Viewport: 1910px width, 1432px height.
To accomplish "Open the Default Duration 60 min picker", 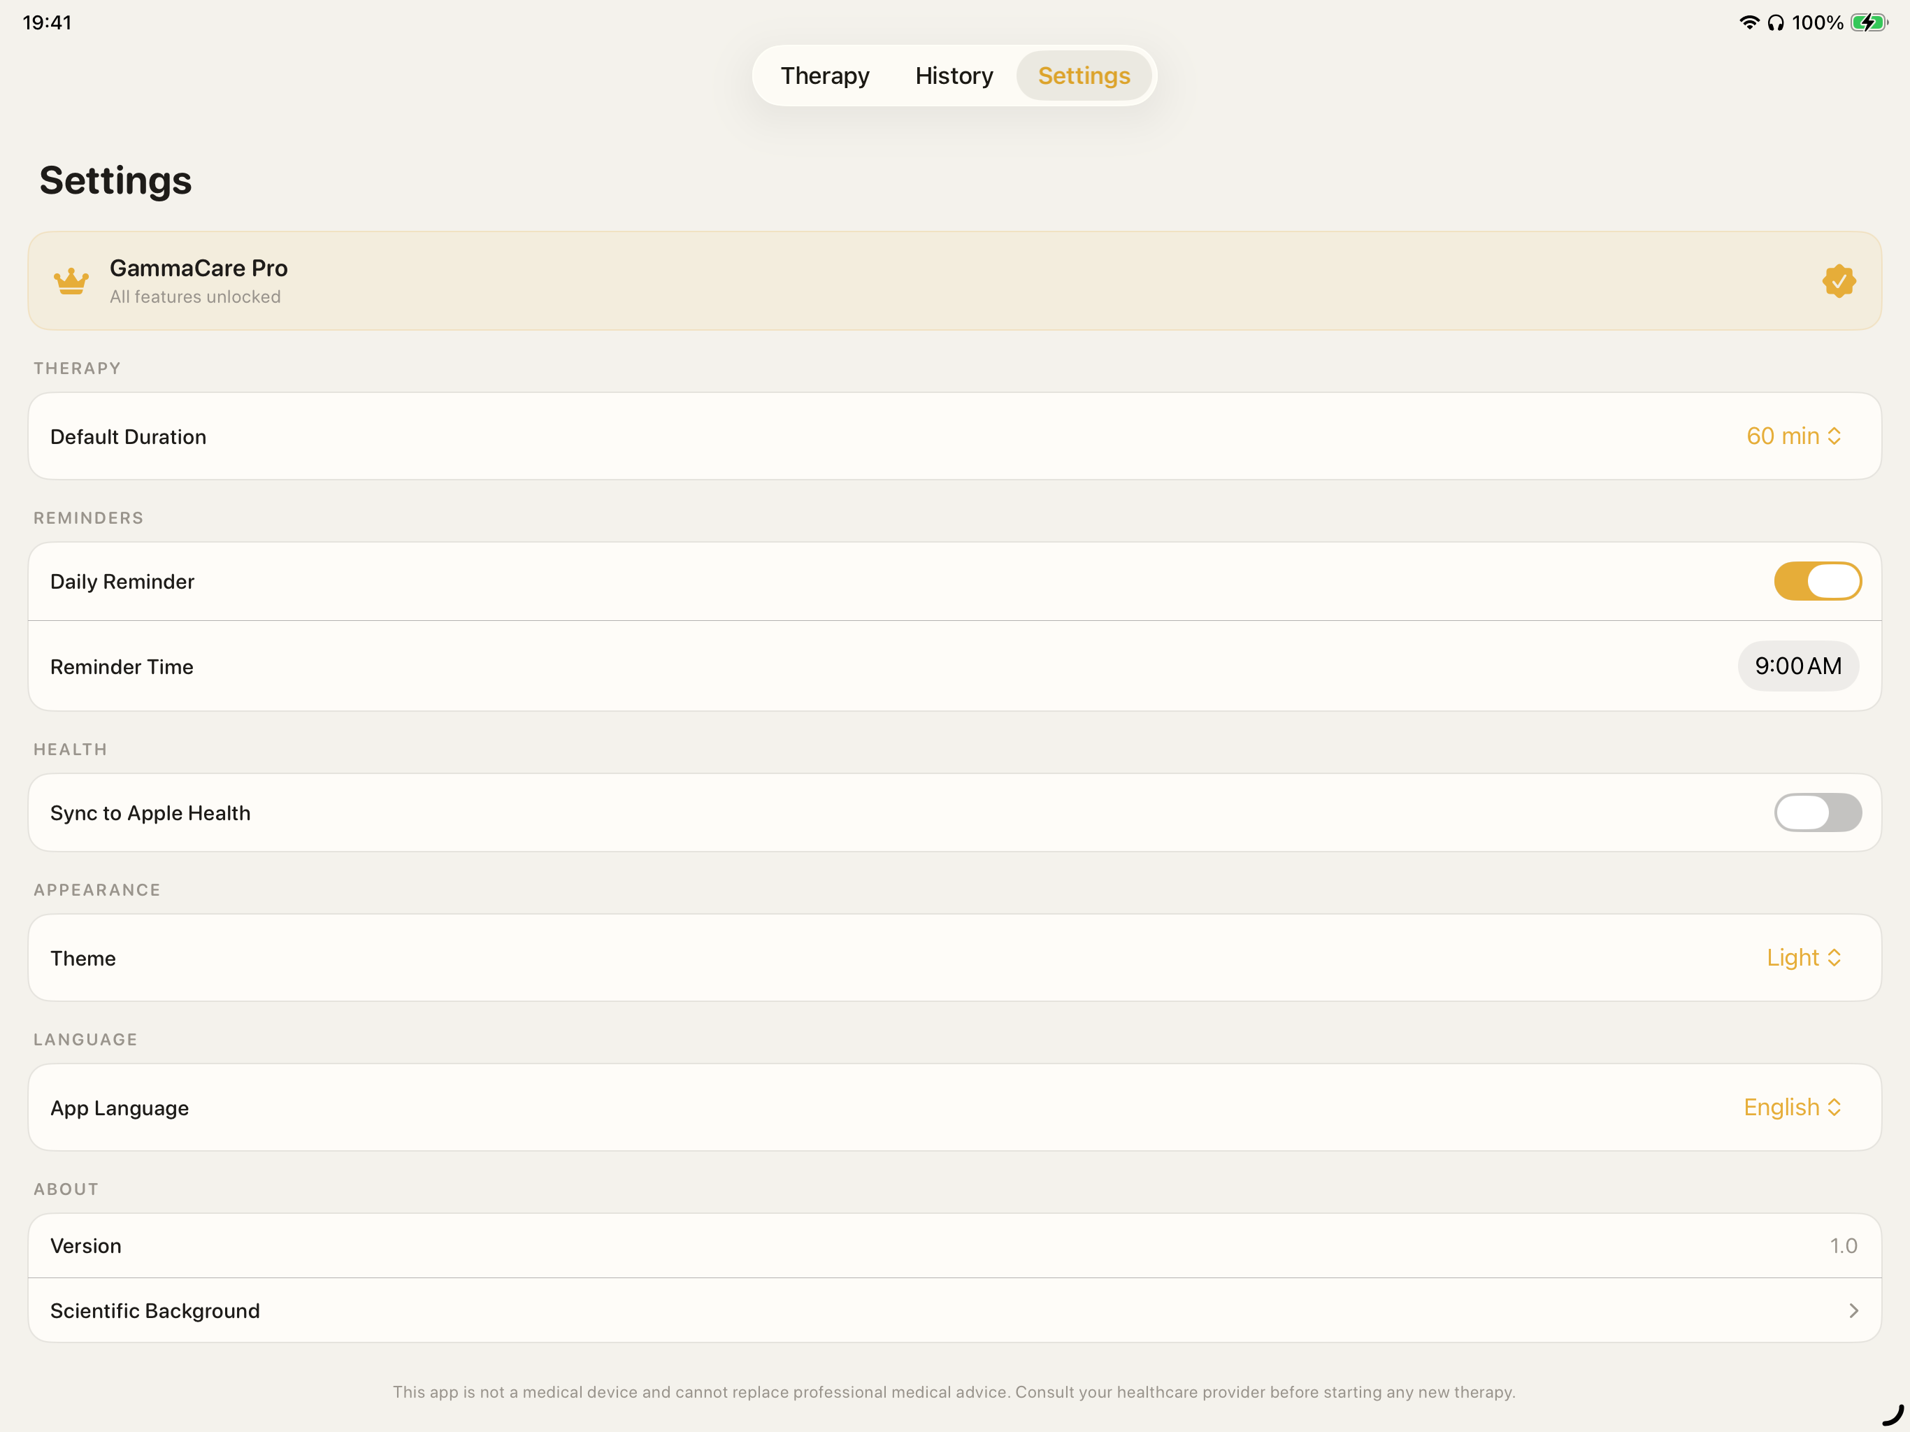I will pyautogui.click(x=1793, y=436).
